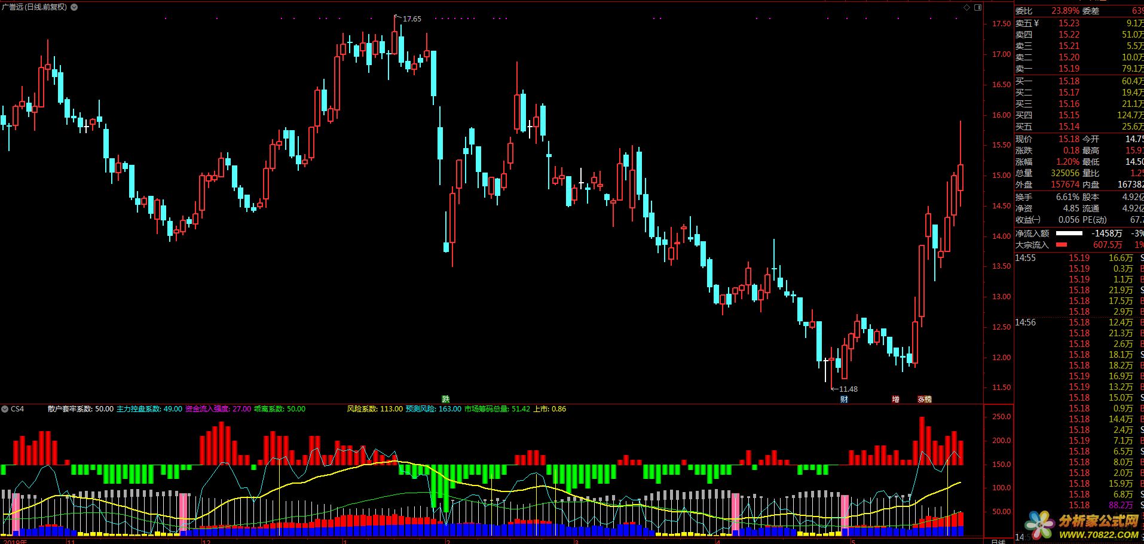This screenshot has height=544, width=1144.
Task: Click 市场筹码总量: 51.42 indicator value
Action: pyautogui.click(x=497, y=409)
